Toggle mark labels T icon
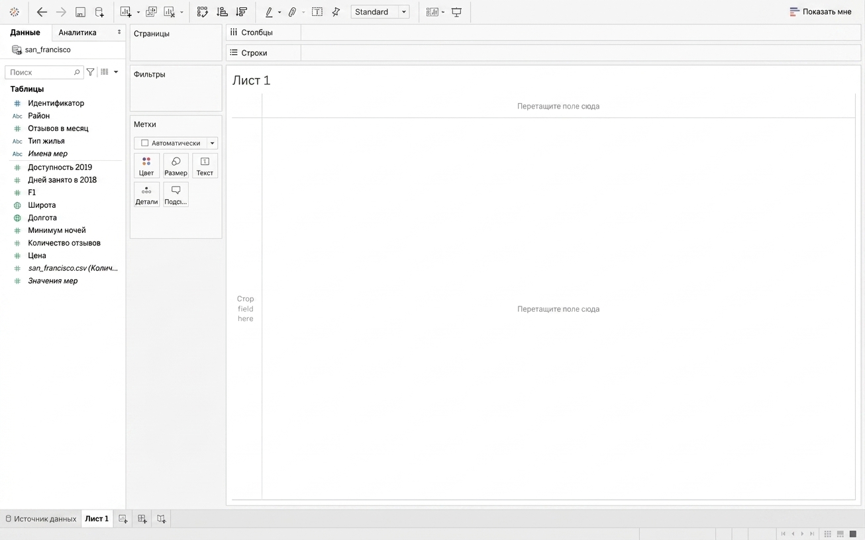865x540 pixels. tap(317, 12)
